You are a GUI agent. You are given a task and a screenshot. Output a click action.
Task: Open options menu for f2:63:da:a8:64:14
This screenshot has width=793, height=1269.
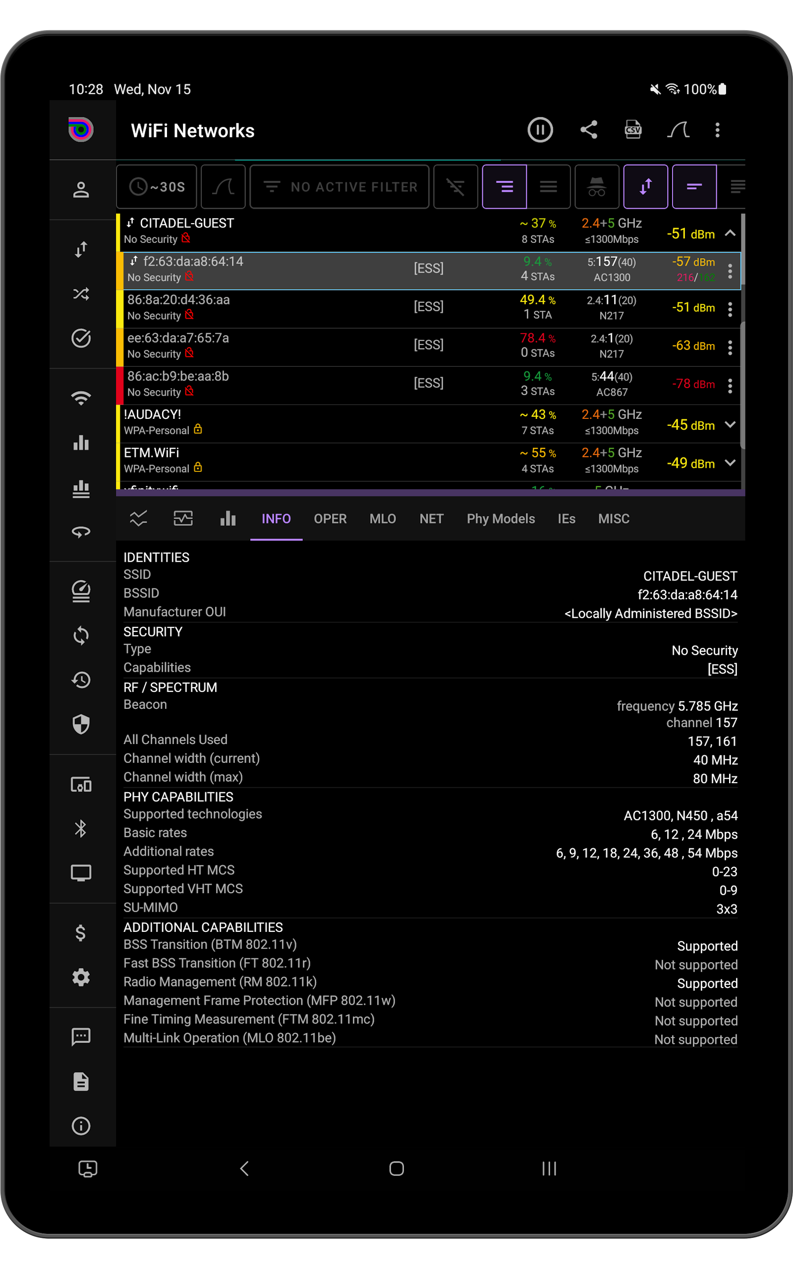coord(731,271)
